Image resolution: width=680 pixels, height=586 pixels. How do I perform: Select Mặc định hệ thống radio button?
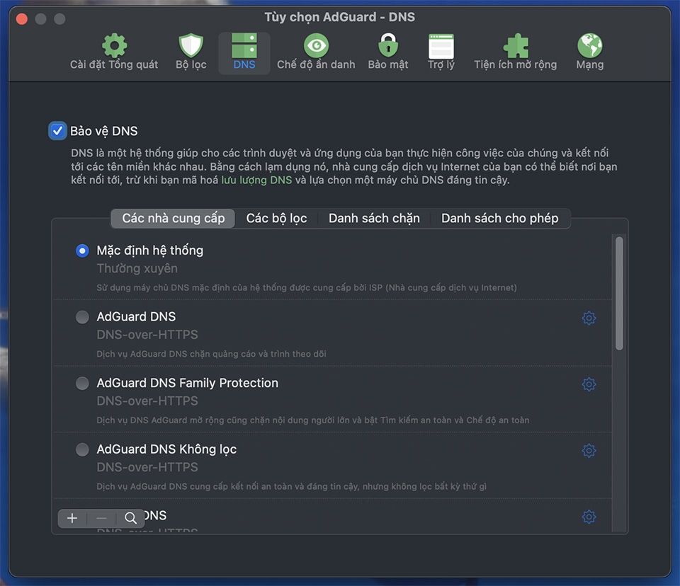click(82, 251)
